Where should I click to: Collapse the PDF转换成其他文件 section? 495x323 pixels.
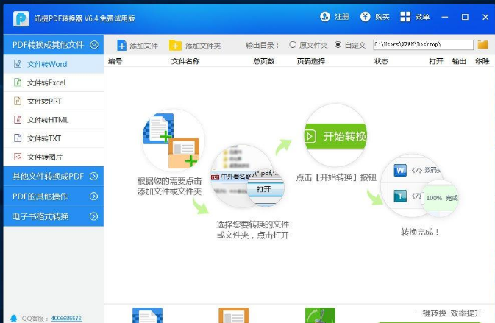[94, 45]
